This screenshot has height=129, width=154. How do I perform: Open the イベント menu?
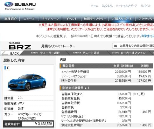72,19
